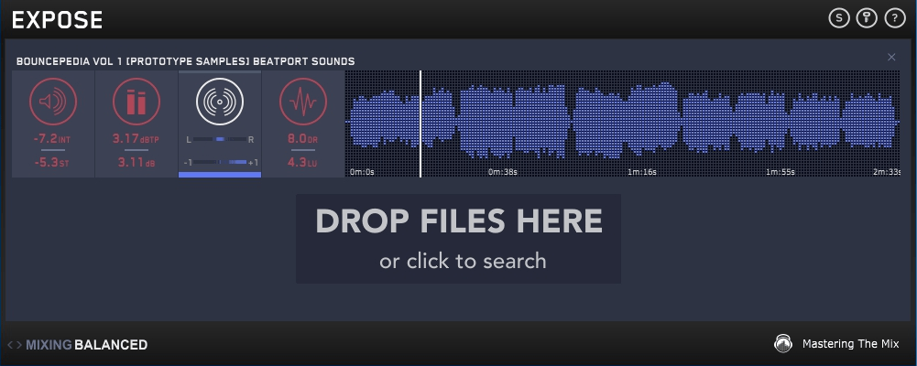Select the true peak bars icon
Image resolution: width=917 pixels, height=366 pixels.
click(136, 102)
